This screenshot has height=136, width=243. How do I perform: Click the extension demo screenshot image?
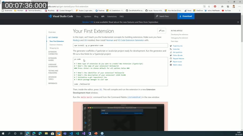(120, 116)
